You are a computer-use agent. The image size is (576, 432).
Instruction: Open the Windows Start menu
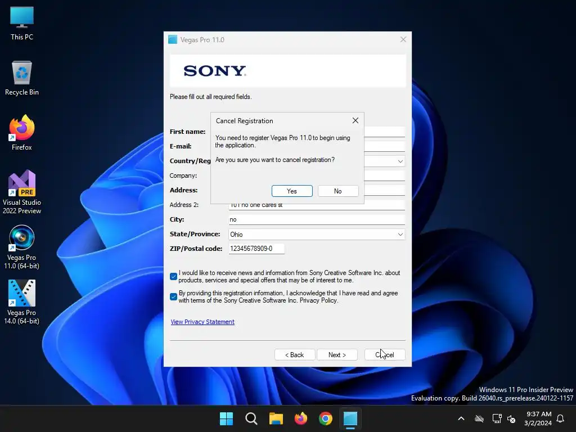pyautogui.click(x=226, y=418)
